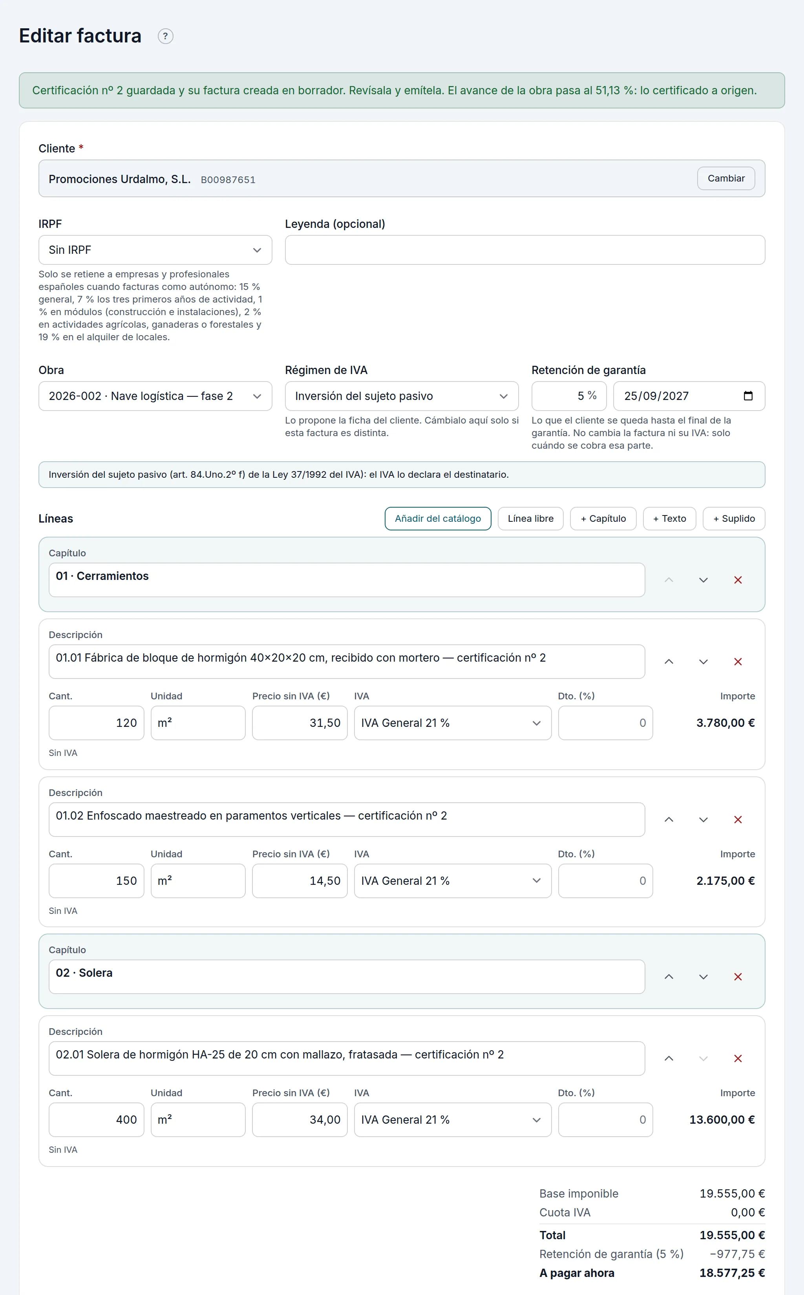The height and width of the screenshot is (1295, 804).
Task: Move line 01.02 Enfoscado maestreado down
Action: (703, 819)
